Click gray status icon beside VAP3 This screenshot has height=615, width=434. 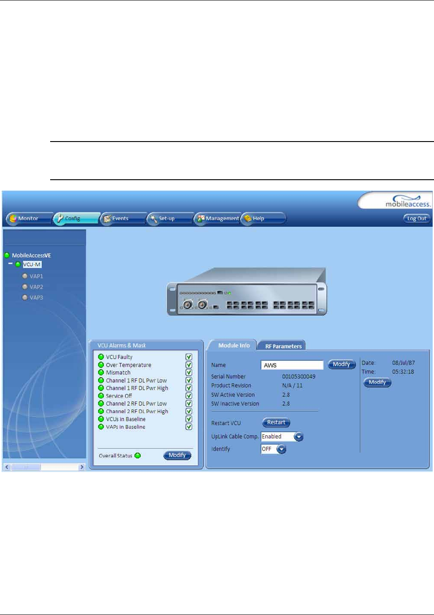[x=25, y=297]
